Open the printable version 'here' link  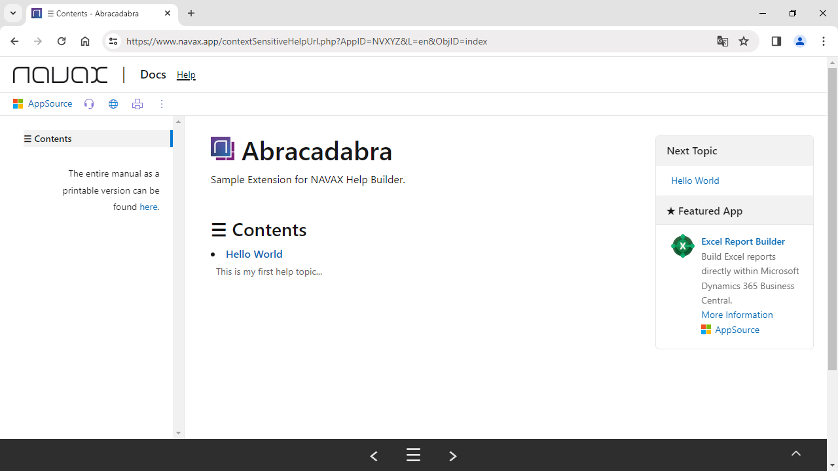[x=148, y=207]
